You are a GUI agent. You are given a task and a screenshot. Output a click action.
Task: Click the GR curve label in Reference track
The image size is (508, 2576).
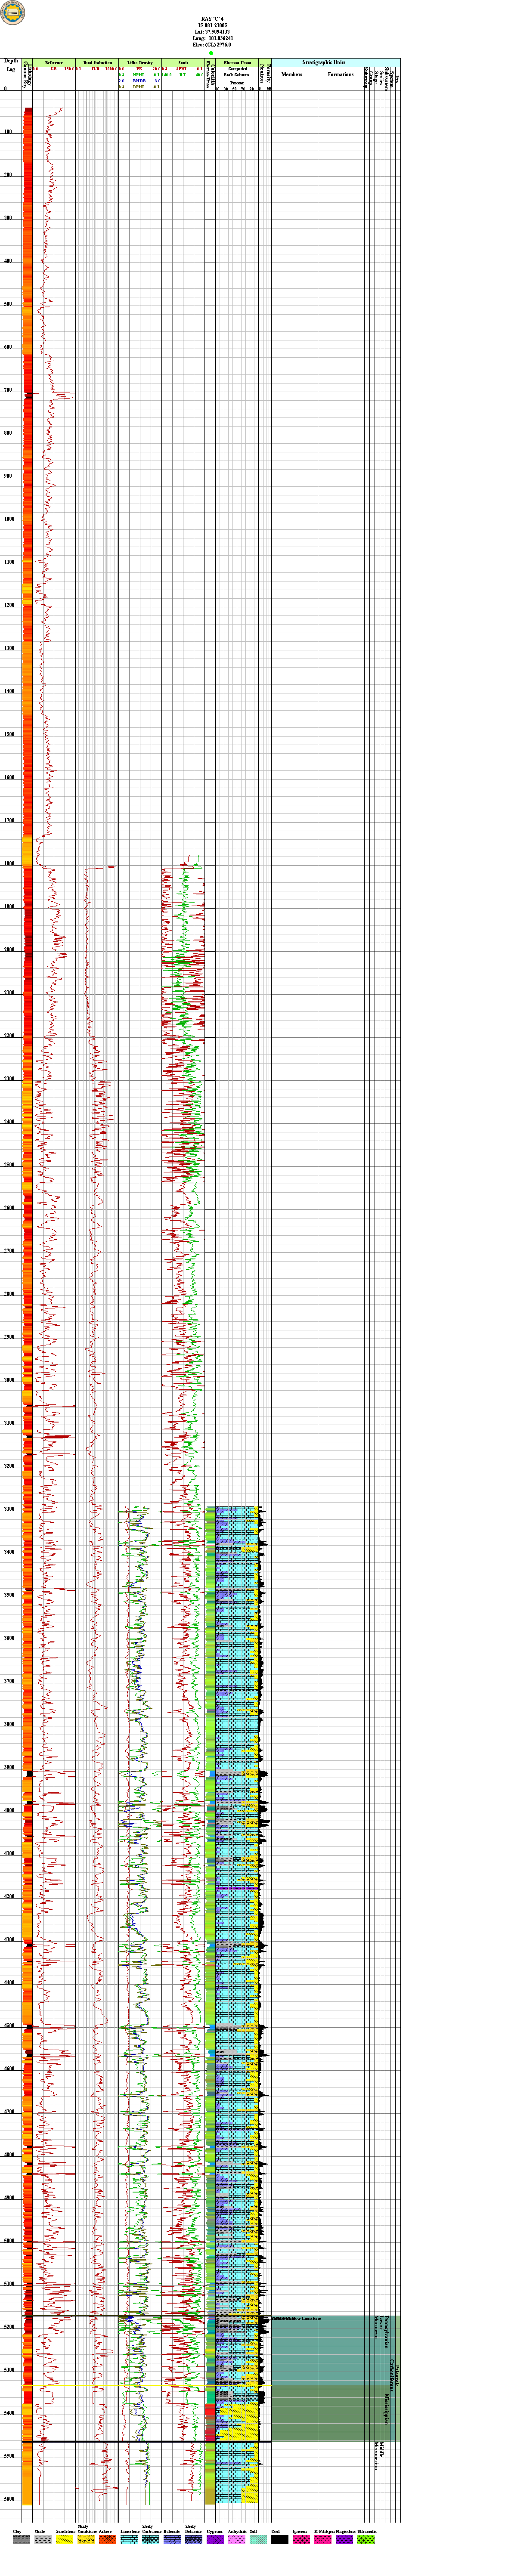pyautogui.click(x=54, y=69)
